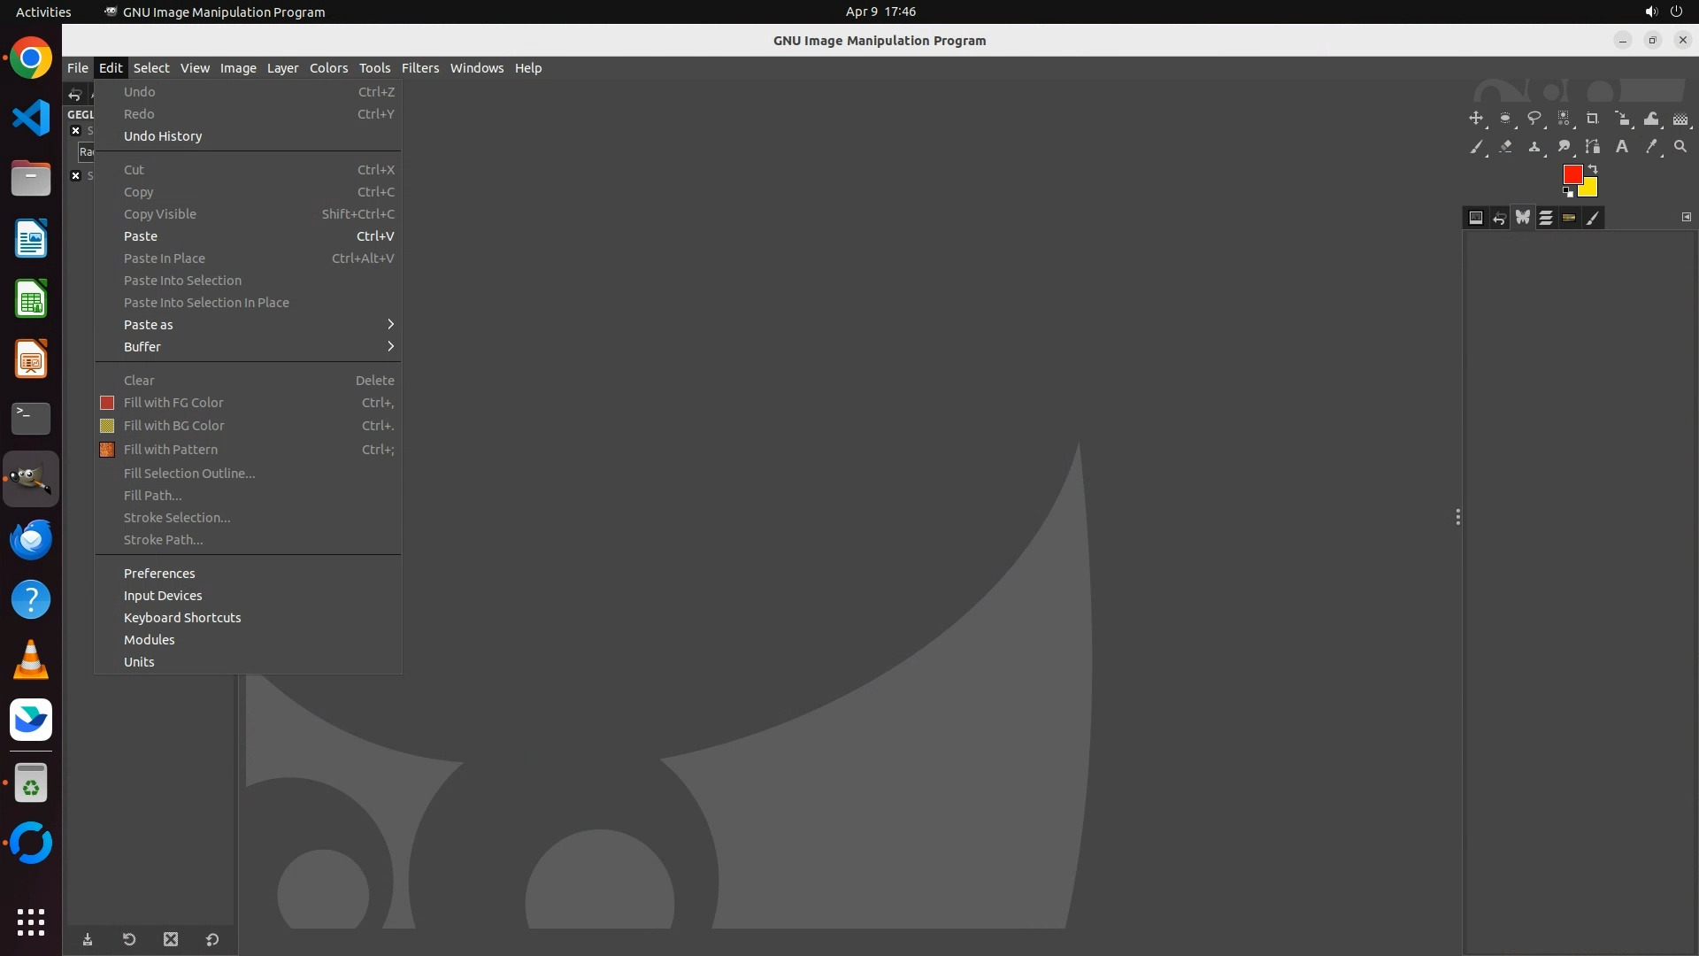This screenshot has height=956, width=1699.
Task: Click the red foreground color swatch
Action: tap(1572, 173)
